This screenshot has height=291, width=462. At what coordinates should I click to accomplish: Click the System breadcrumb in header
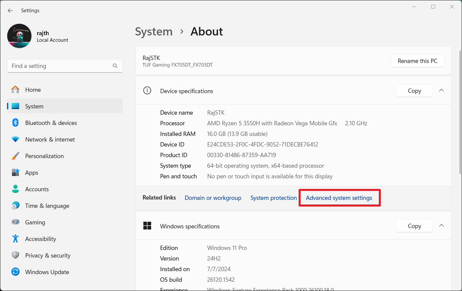[x=154, y=31]
